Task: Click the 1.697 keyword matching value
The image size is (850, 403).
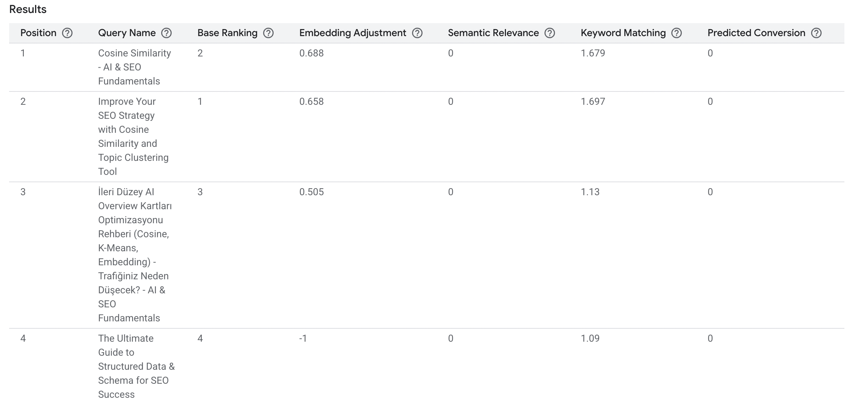Action: tap(593, 102)
